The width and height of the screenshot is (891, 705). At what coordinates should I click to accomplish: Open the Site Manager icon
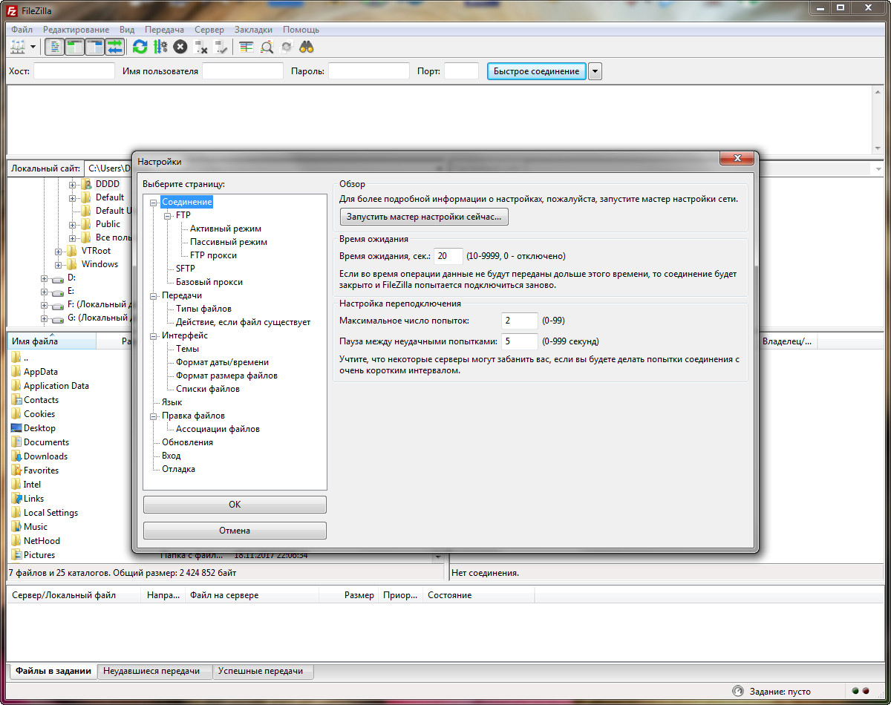point(18,47)
